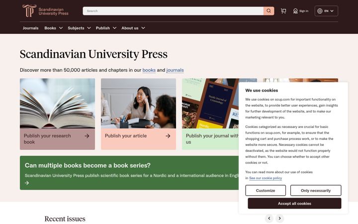
Task: Expand the Subjects menu chevron
Action: coord(89,28)
